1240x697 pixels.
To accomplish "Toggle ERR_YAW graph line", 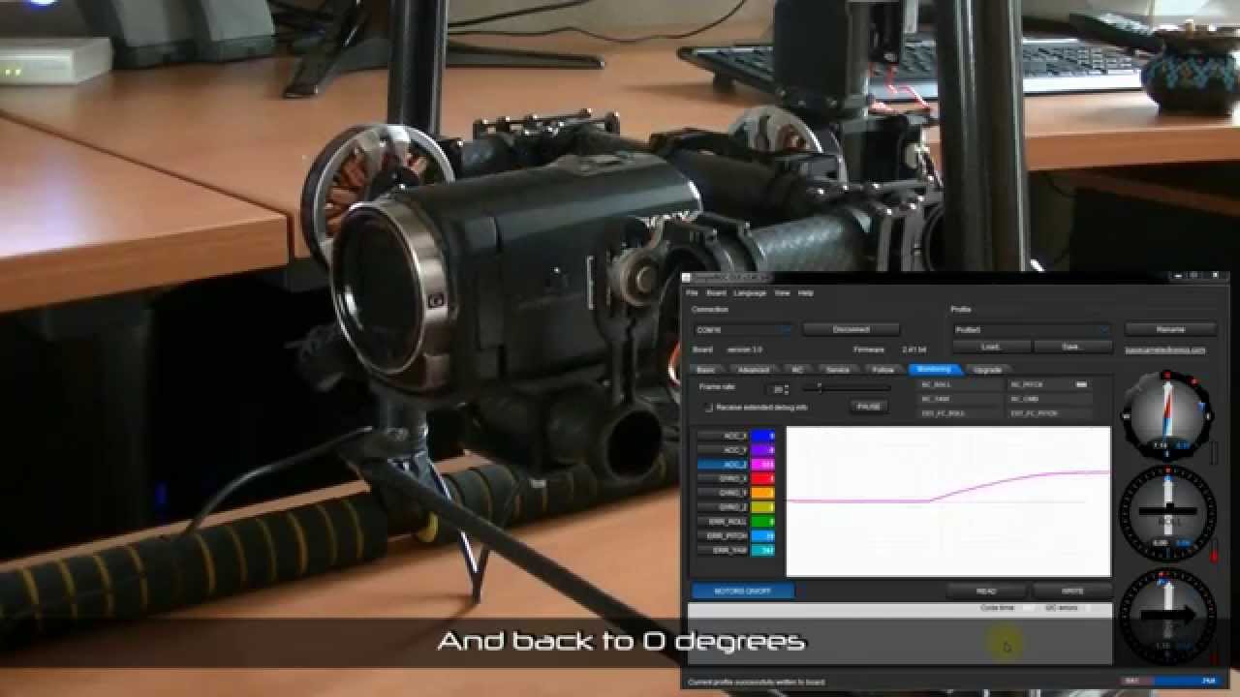I will click(x=723, y=550).
